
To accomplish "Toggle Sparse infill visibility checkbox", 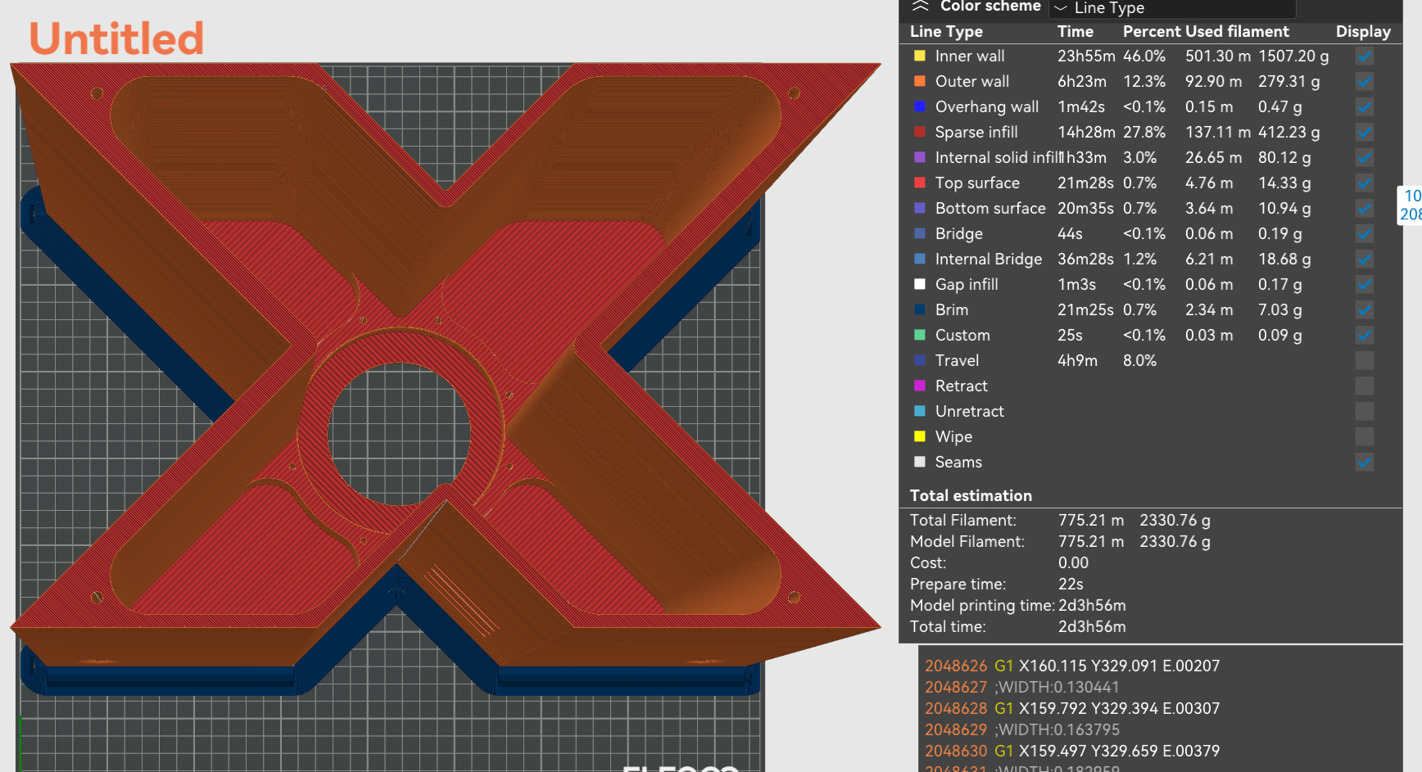I will (1364, 133).
